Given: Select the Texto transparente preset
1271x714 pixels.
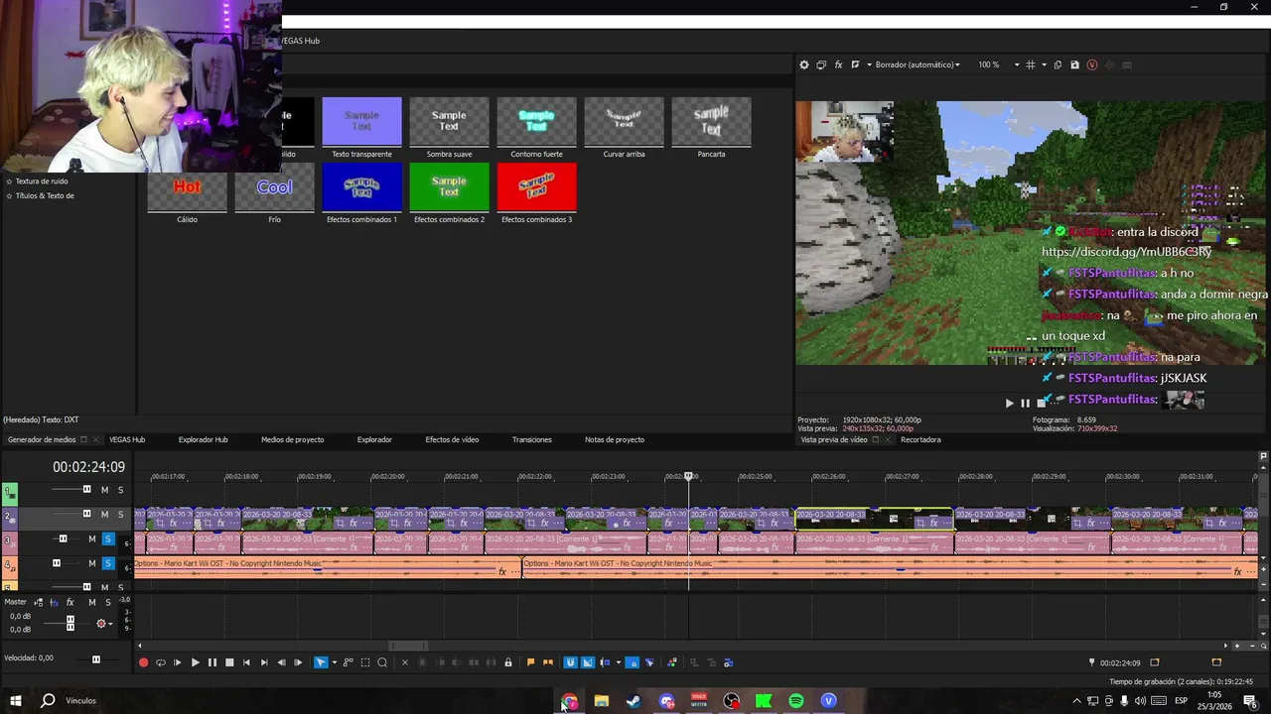Looking at the screenshot, I should click(x=361, y=128).
